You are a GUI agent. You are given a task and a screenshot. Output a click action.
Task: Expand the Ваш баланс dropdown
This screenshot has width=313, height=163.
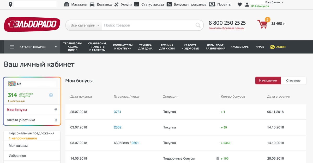pyautogui.click(x=274, y=2)
